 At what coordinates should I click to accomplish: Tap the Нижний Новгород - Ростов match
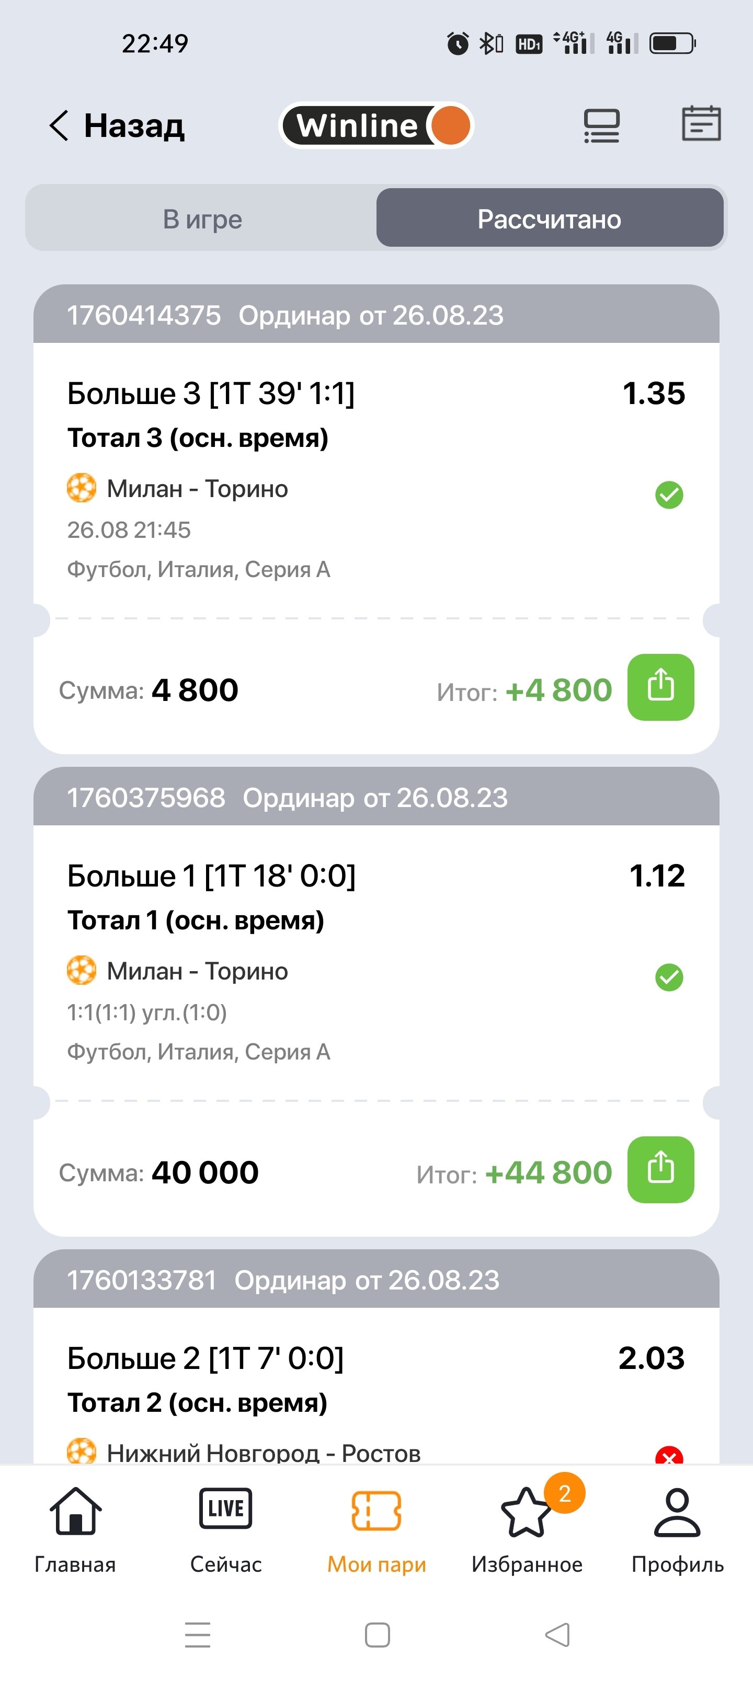(263, 1453)
